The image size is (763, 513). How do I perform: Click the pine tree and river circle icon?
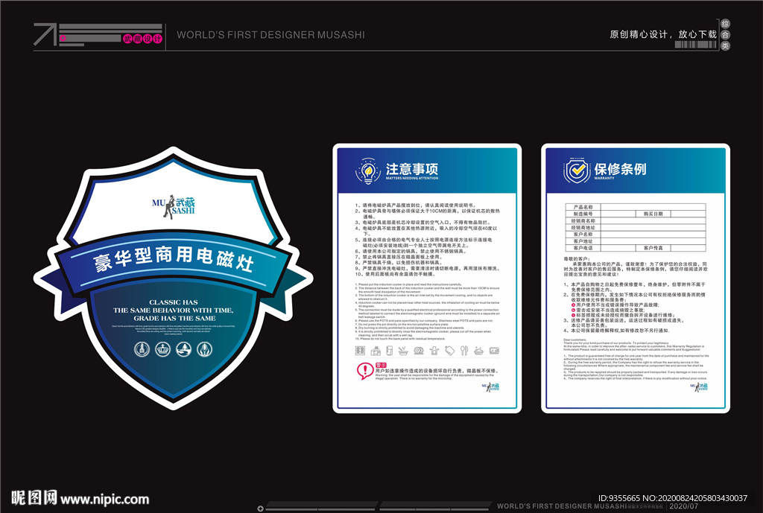183,349
